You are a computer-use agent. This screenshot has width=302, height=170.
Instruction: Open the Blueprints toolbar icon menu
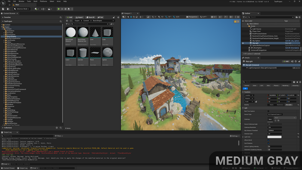tap(43, 9)
